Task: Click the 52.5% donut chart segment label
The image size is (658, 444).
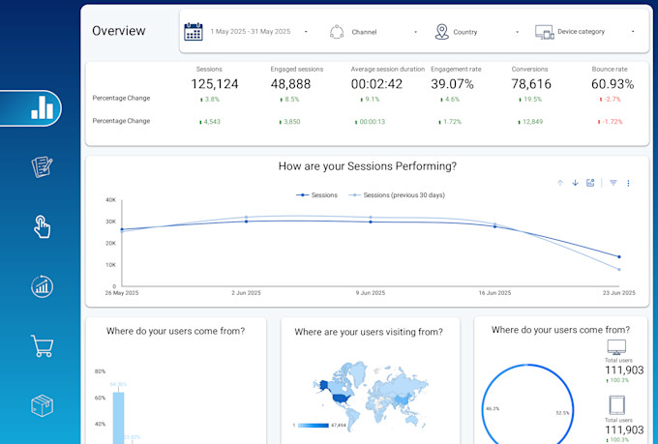Action: [562, 413]
